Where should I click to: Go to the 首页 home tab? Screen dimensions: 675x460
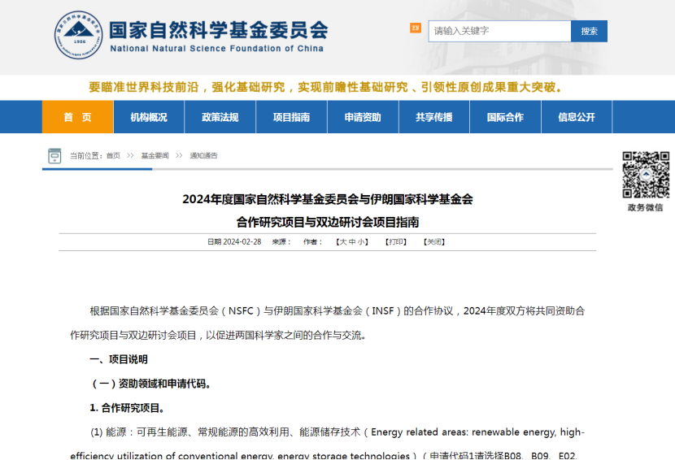(77, 117)
